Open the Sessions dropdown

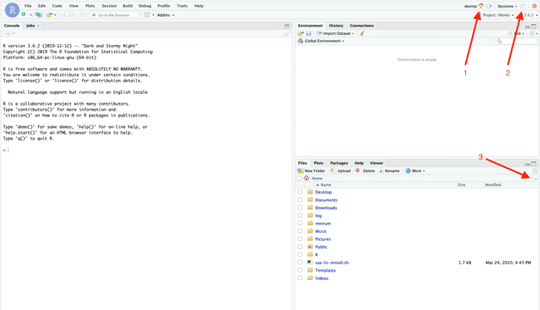click(507, 6)
